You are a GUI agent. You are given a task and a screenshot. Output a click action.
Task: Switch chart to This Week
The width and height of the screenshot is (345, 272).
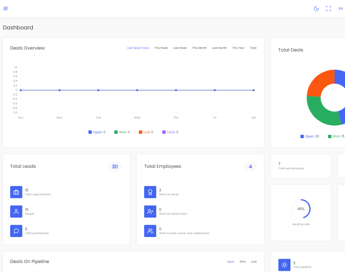click(x=161, y=48)
